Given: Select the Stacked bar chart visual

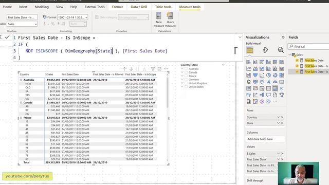Looking at the screenshot, I should (x=249, y=62).
